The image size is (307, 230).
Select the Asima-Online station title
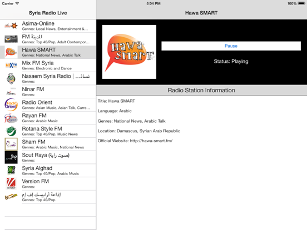coord(38,23)
